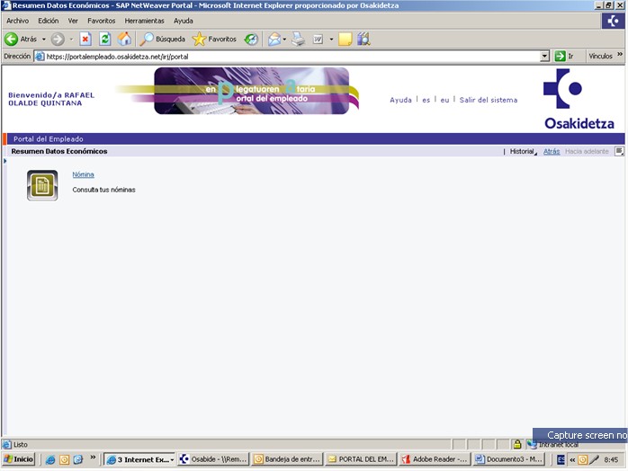628x471 pixels.
Task: Click the green Refresh page icon
Action: [104, 39]
